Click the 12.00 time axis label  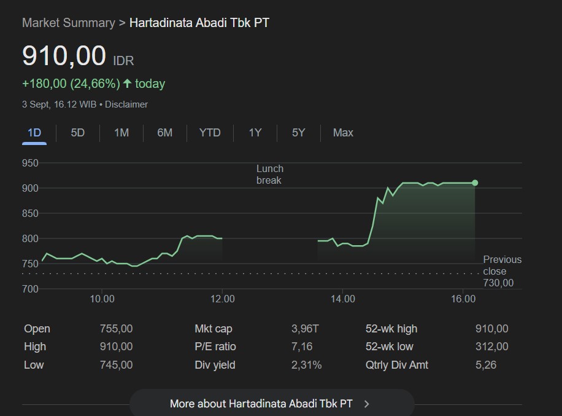click(223, 299)
